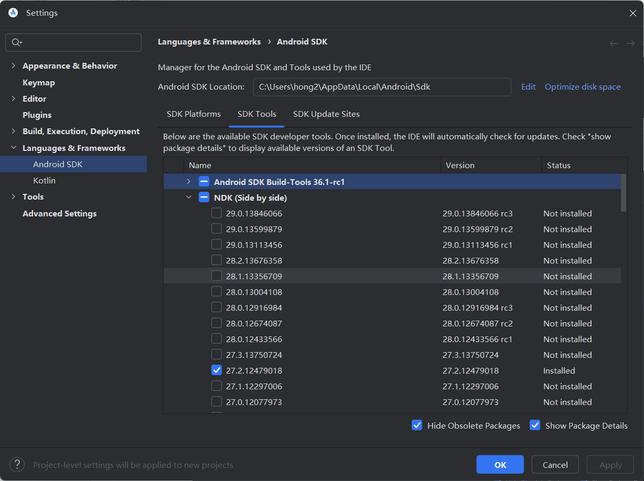Select the 28.0.12916984 NDK row name
The image size is (644, 481).
pyautogui.click(x=254, y=308)
